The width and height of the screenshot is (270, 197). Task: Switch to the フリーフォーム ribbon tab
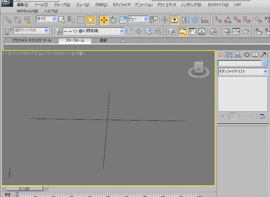[x=75, y=41]
